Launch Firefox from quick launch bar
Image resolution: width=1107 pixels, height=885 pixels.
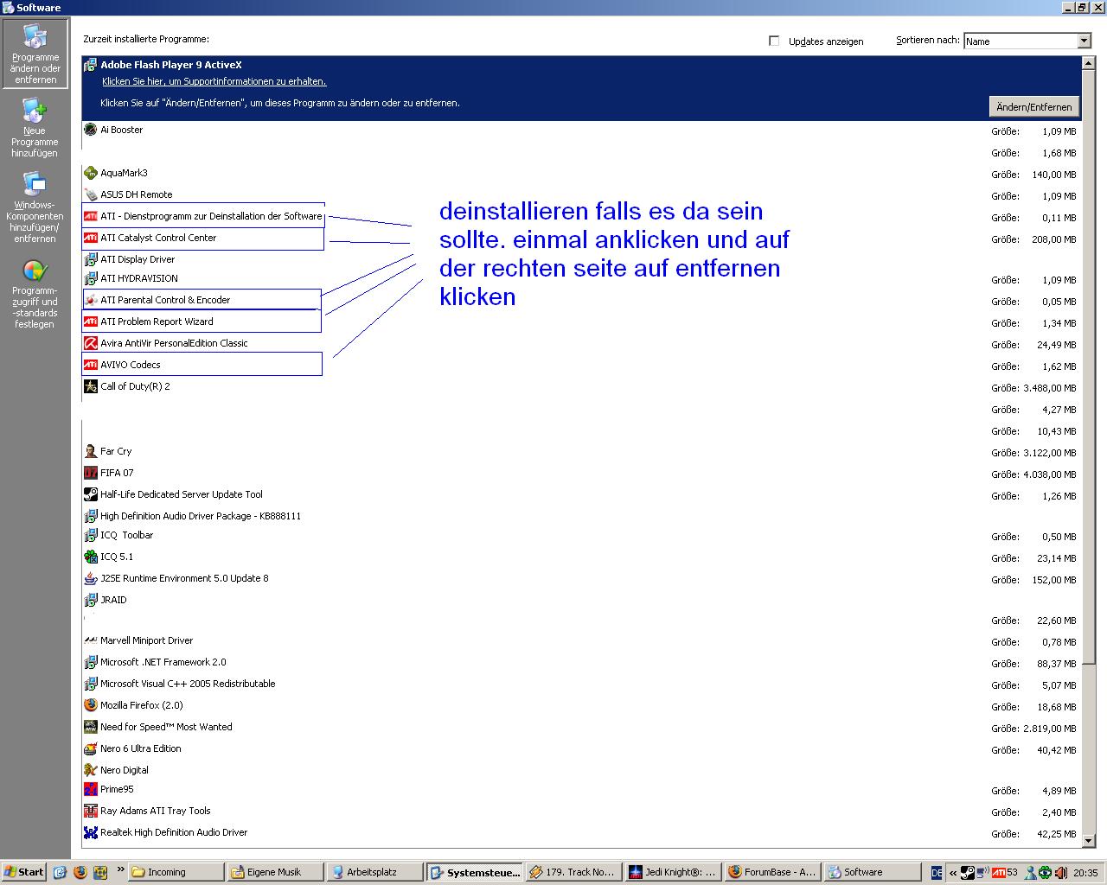click(80, 872)
